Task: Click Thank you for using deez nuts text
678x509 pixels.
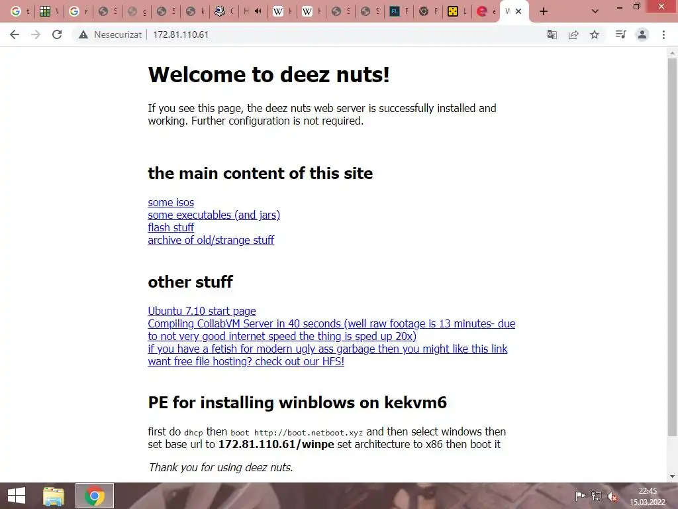Action: (x=220, y=467)
